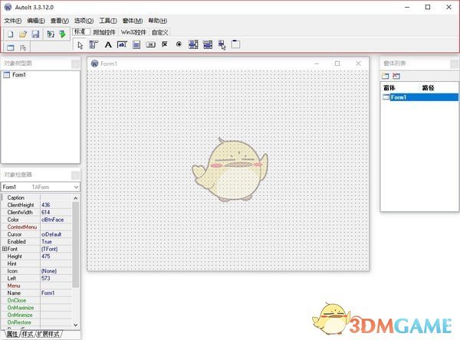Select the List control tool

(193, 44)
